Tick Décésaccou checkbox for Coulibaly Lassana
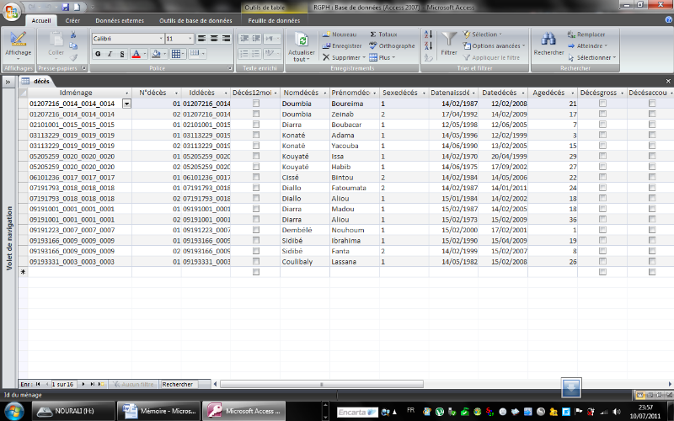Screen dimensions: 674x421 652,262
